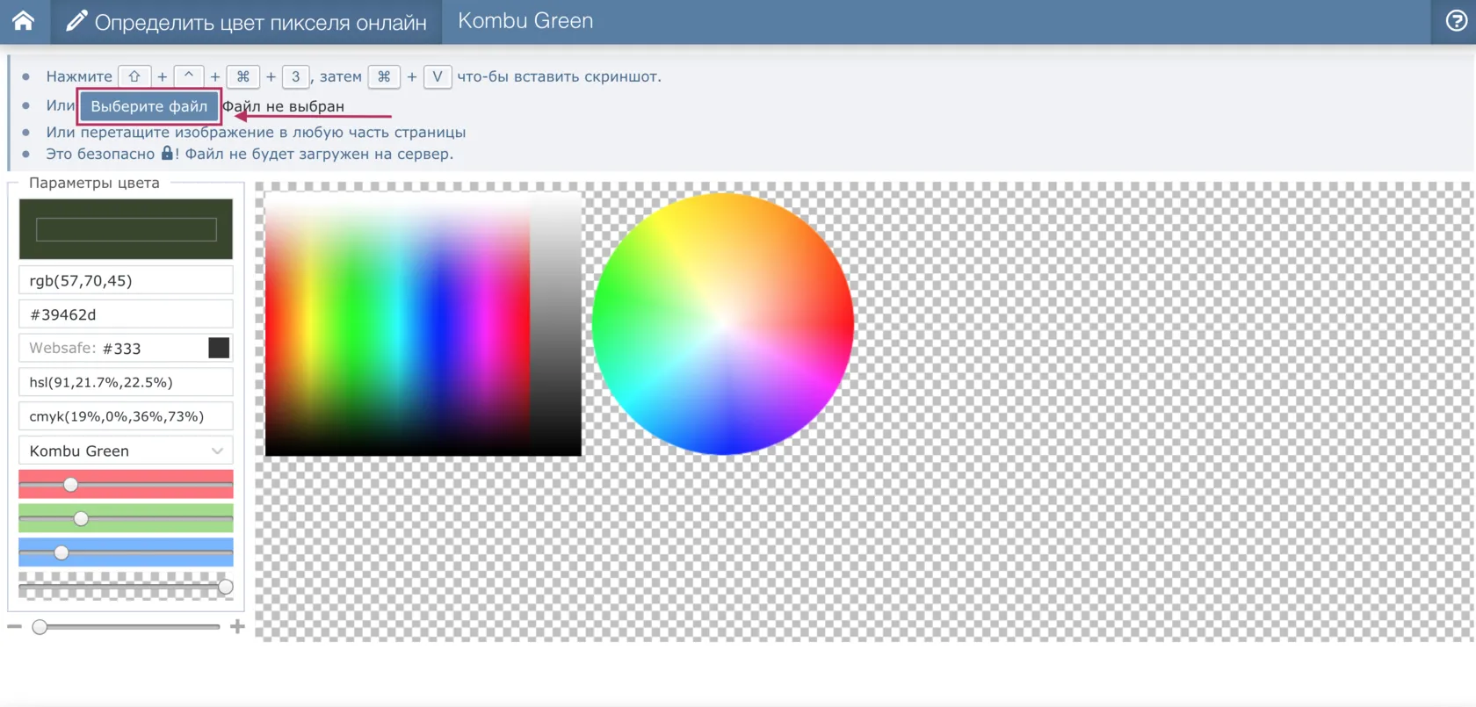Click the Shift key symbol
Screen dimensions: 1476x707
point(134,76)
